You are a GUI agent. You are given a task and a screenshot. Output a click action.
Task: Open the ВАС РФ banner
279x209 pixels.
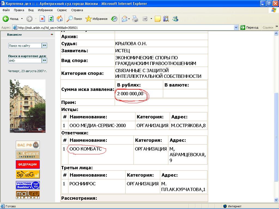[x=28, y=145]
